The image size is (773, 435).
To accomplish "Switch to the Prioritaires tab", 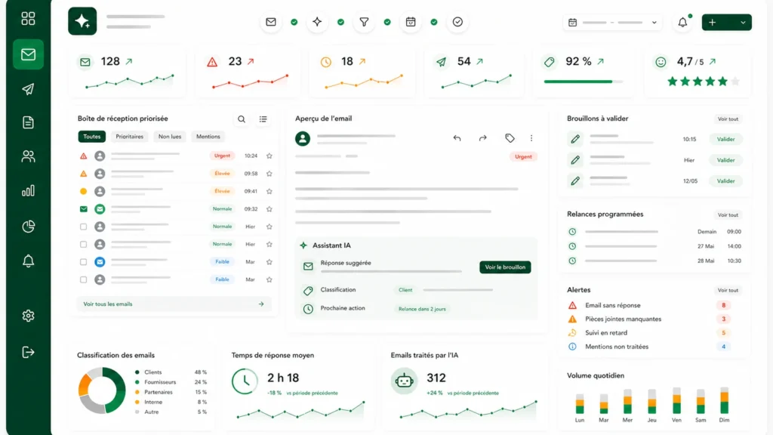I will (130, 137).
